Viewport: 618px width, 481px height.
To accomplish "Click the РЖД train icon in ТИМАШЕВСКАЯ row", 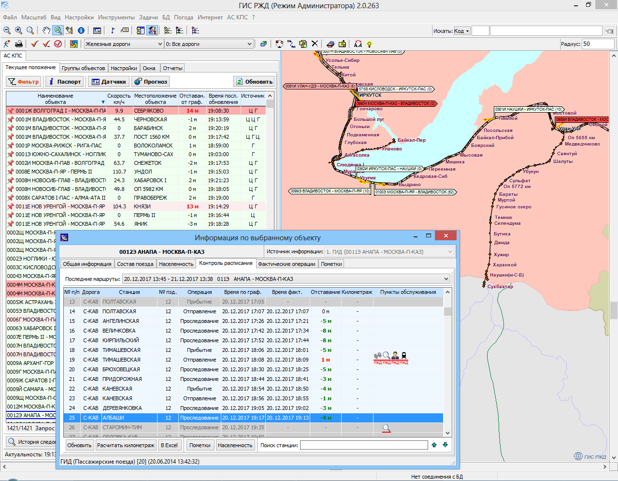I will coord(404,356).
